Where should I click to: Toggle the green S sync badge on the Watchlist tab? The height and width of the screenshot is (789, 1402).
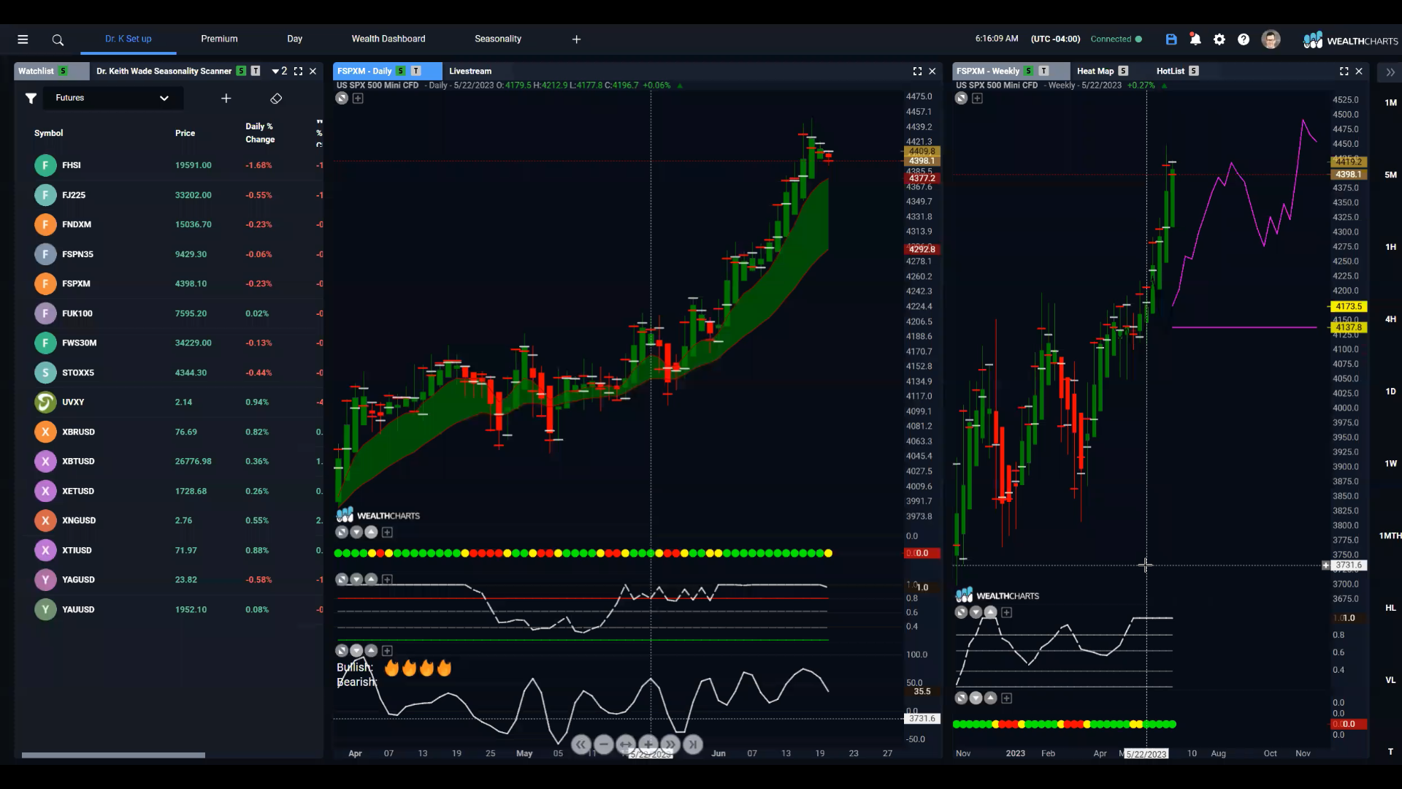pyautogui.click(x=64, y=71)
